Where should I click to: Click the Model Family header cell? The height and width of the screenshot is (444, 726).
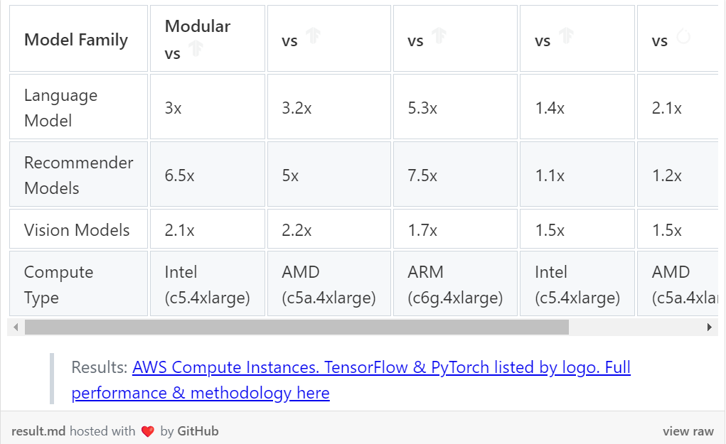[78, 39]
